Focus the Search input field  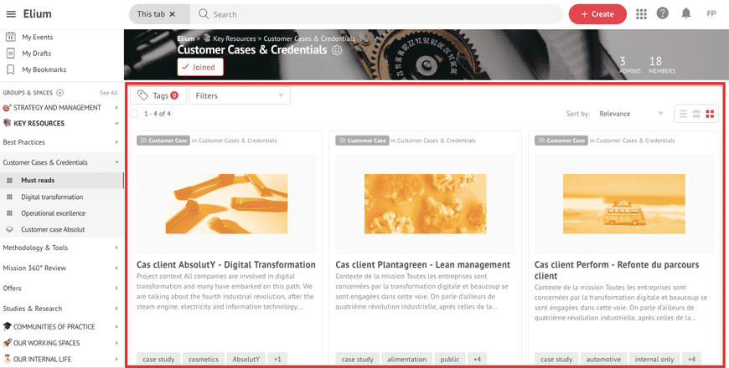[x=376, y=14]
